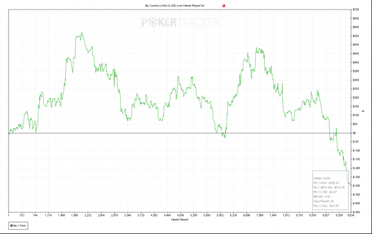Click the 2,232 x-axis tick label
This screenshot has height=234, width=372.
coord(88,215)
